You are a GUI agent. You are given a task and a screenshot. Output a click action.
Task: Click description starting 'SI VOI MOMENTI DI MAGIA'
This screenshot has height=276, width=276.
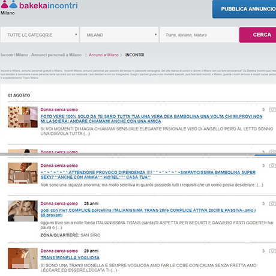pos(157,131)
